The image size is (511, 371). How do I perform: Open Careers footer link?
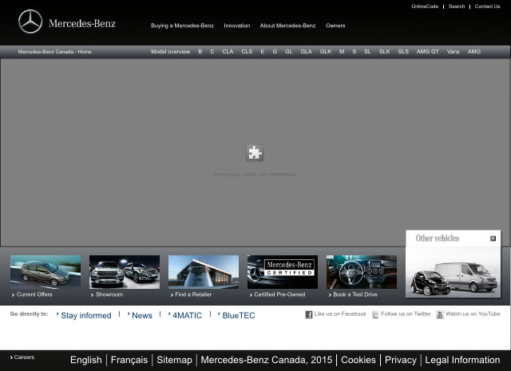point(24,357)
